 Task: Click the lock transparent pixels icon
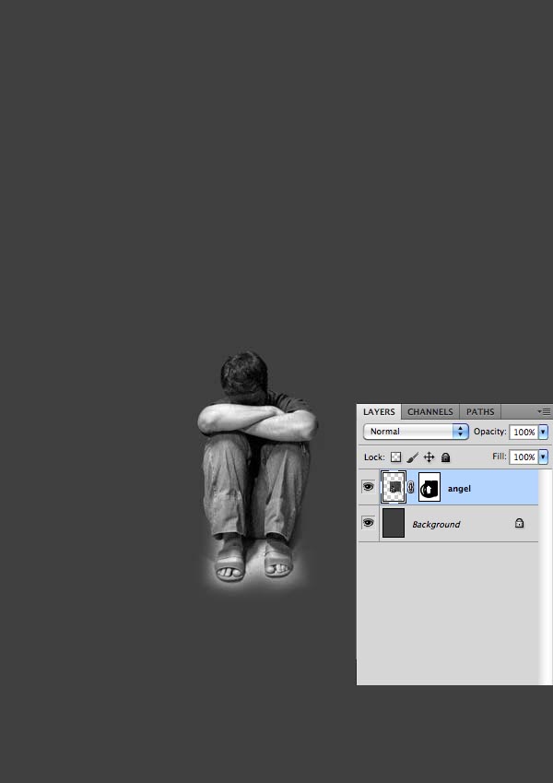(395, 457)
